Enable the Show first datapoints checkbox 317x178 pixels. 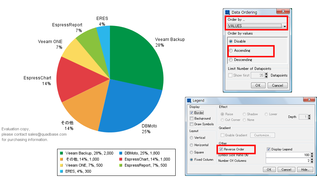230,75
